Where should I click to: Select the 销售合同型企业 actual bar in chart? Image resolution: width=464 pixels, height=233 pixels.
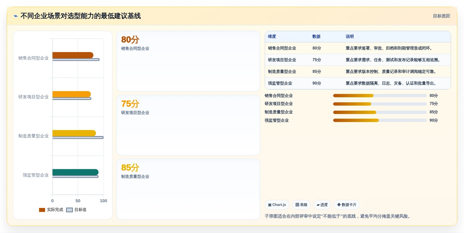click(x=73, y=55)
